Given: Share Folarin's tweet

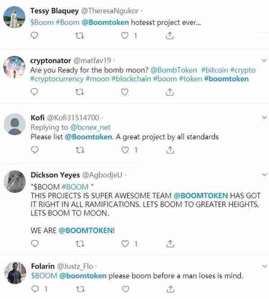Looking at the screenshot, I should click(170, 289).
